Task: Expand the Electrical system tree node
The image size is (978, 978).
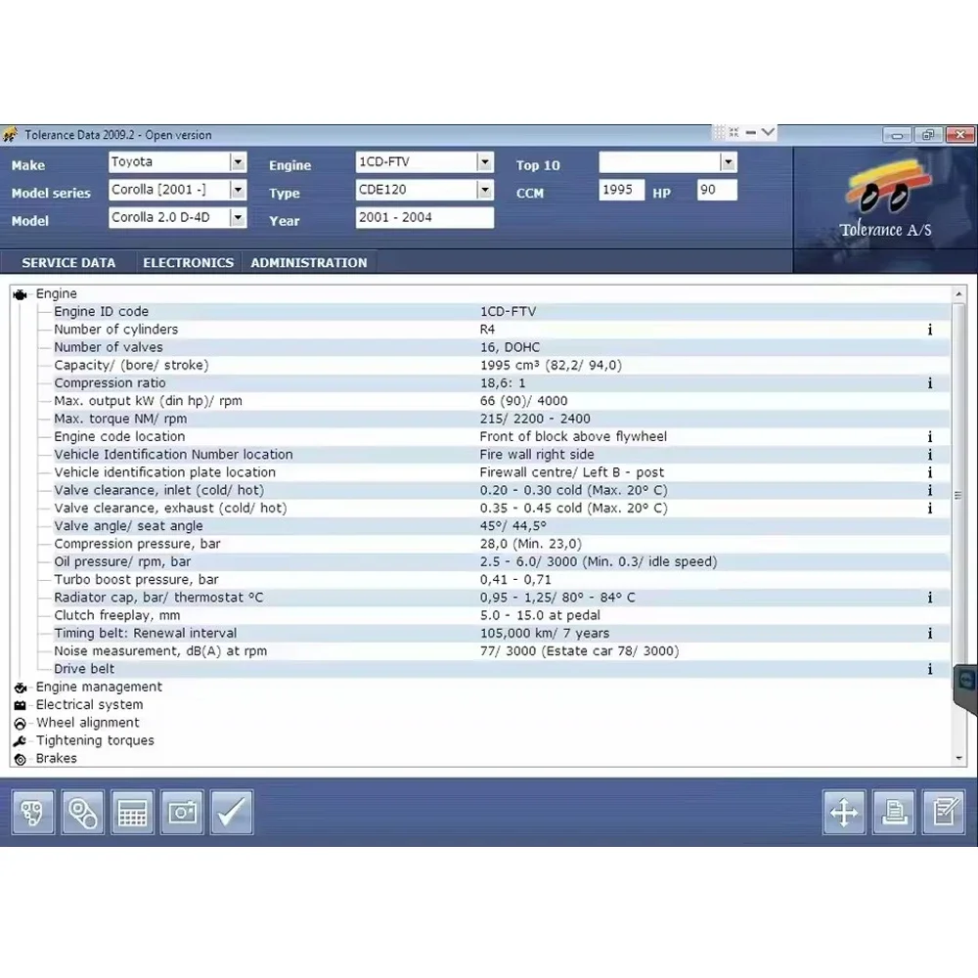Action: pos(89,705)
